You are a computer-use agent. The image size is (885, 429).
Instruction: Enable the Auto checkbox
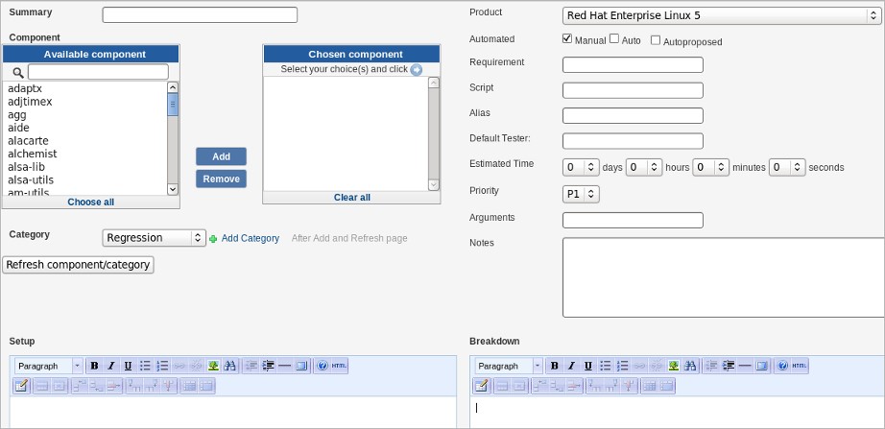[614, 39]
